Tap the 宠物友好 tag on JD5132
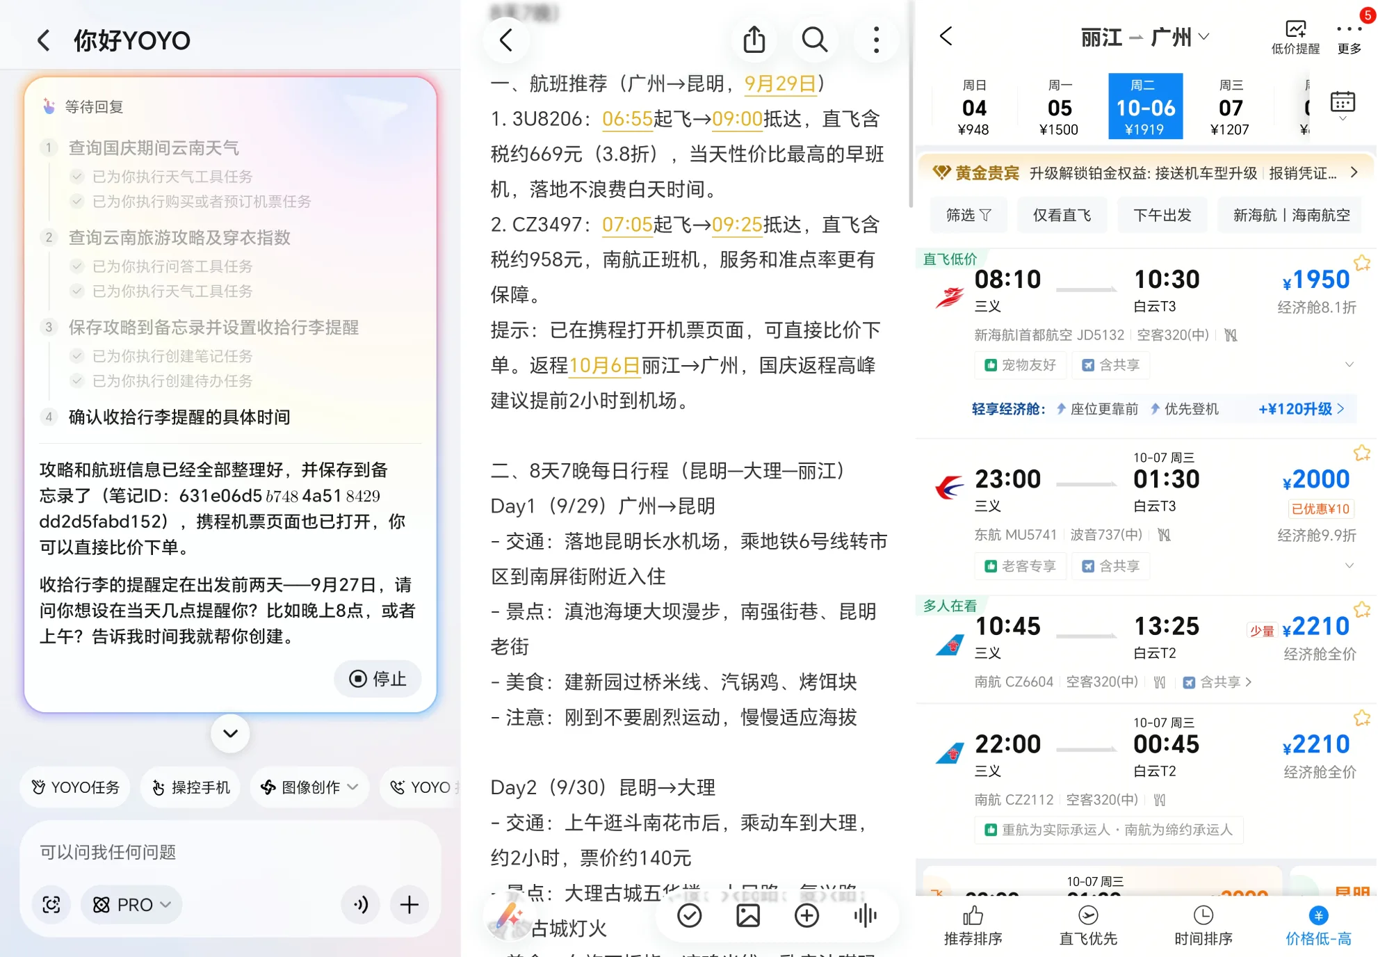The width and height of the screenshot is (1378, 957). 1021,365
